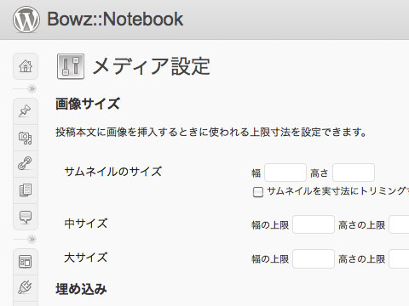Click the メディア設定 page heading

pyautogui.click(x=152, y=66)
